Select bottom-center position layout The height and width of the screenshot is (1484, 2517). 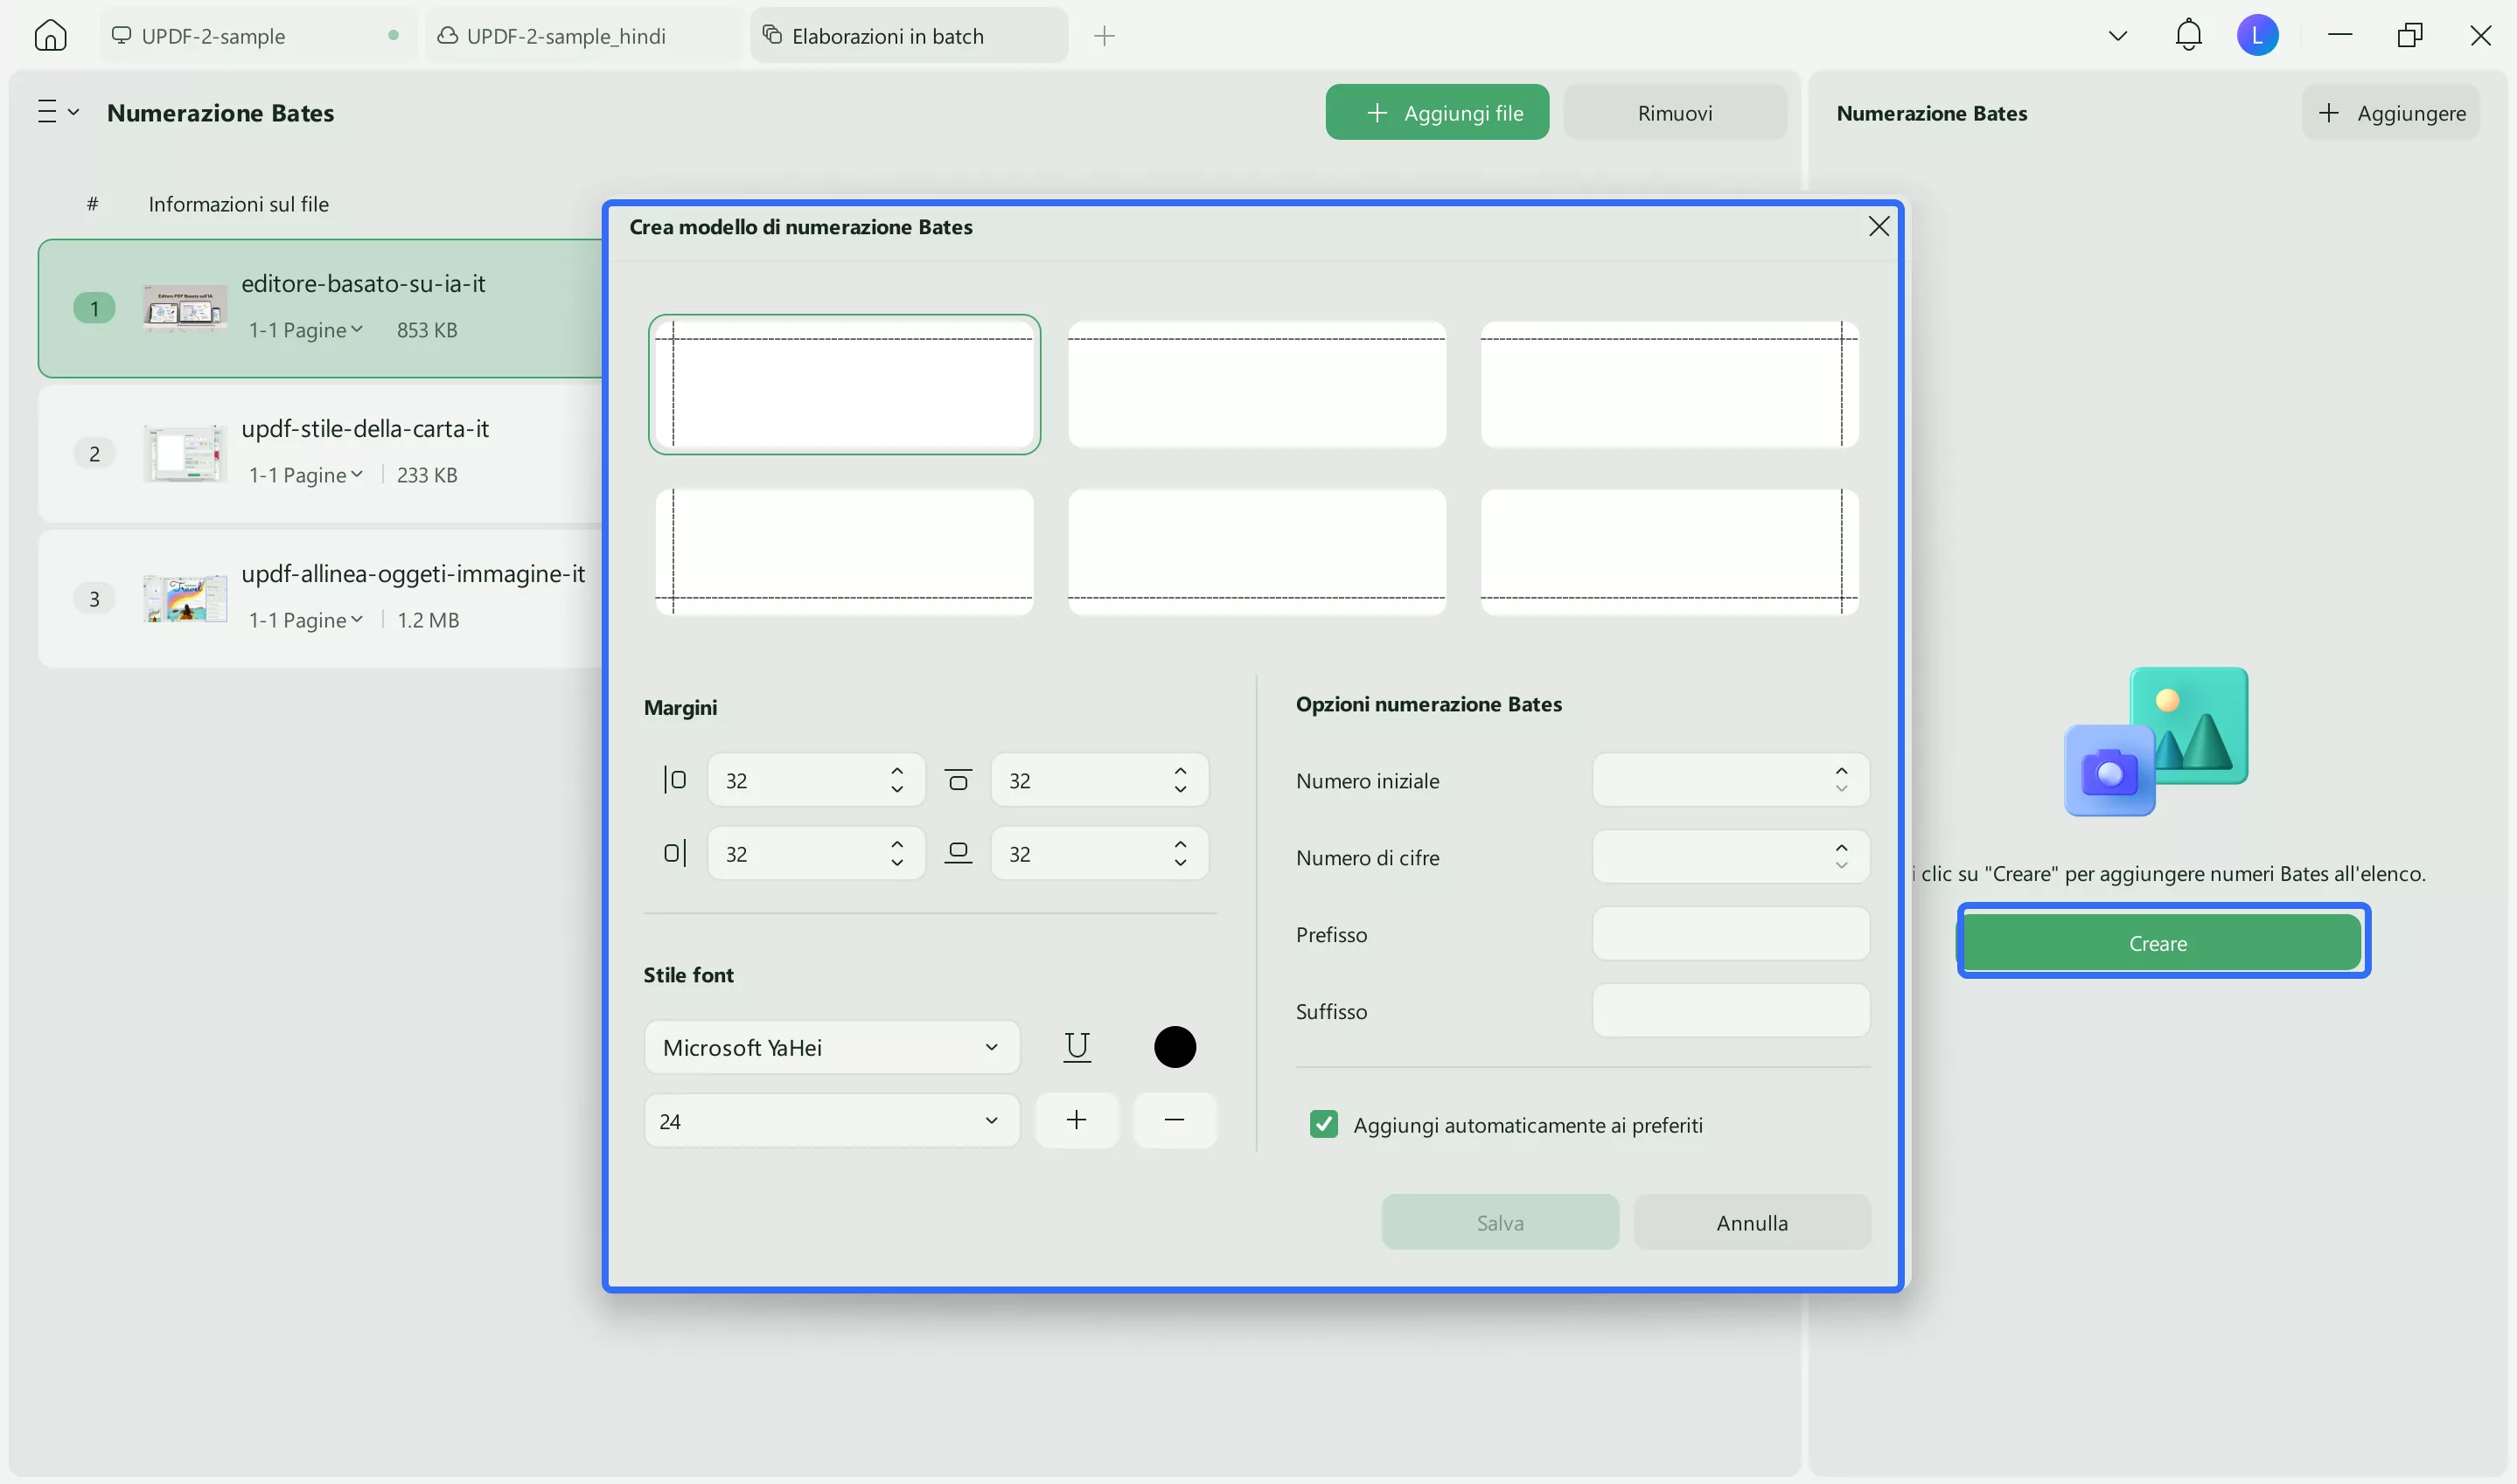pyautogui.click(x=1257, y=552)
